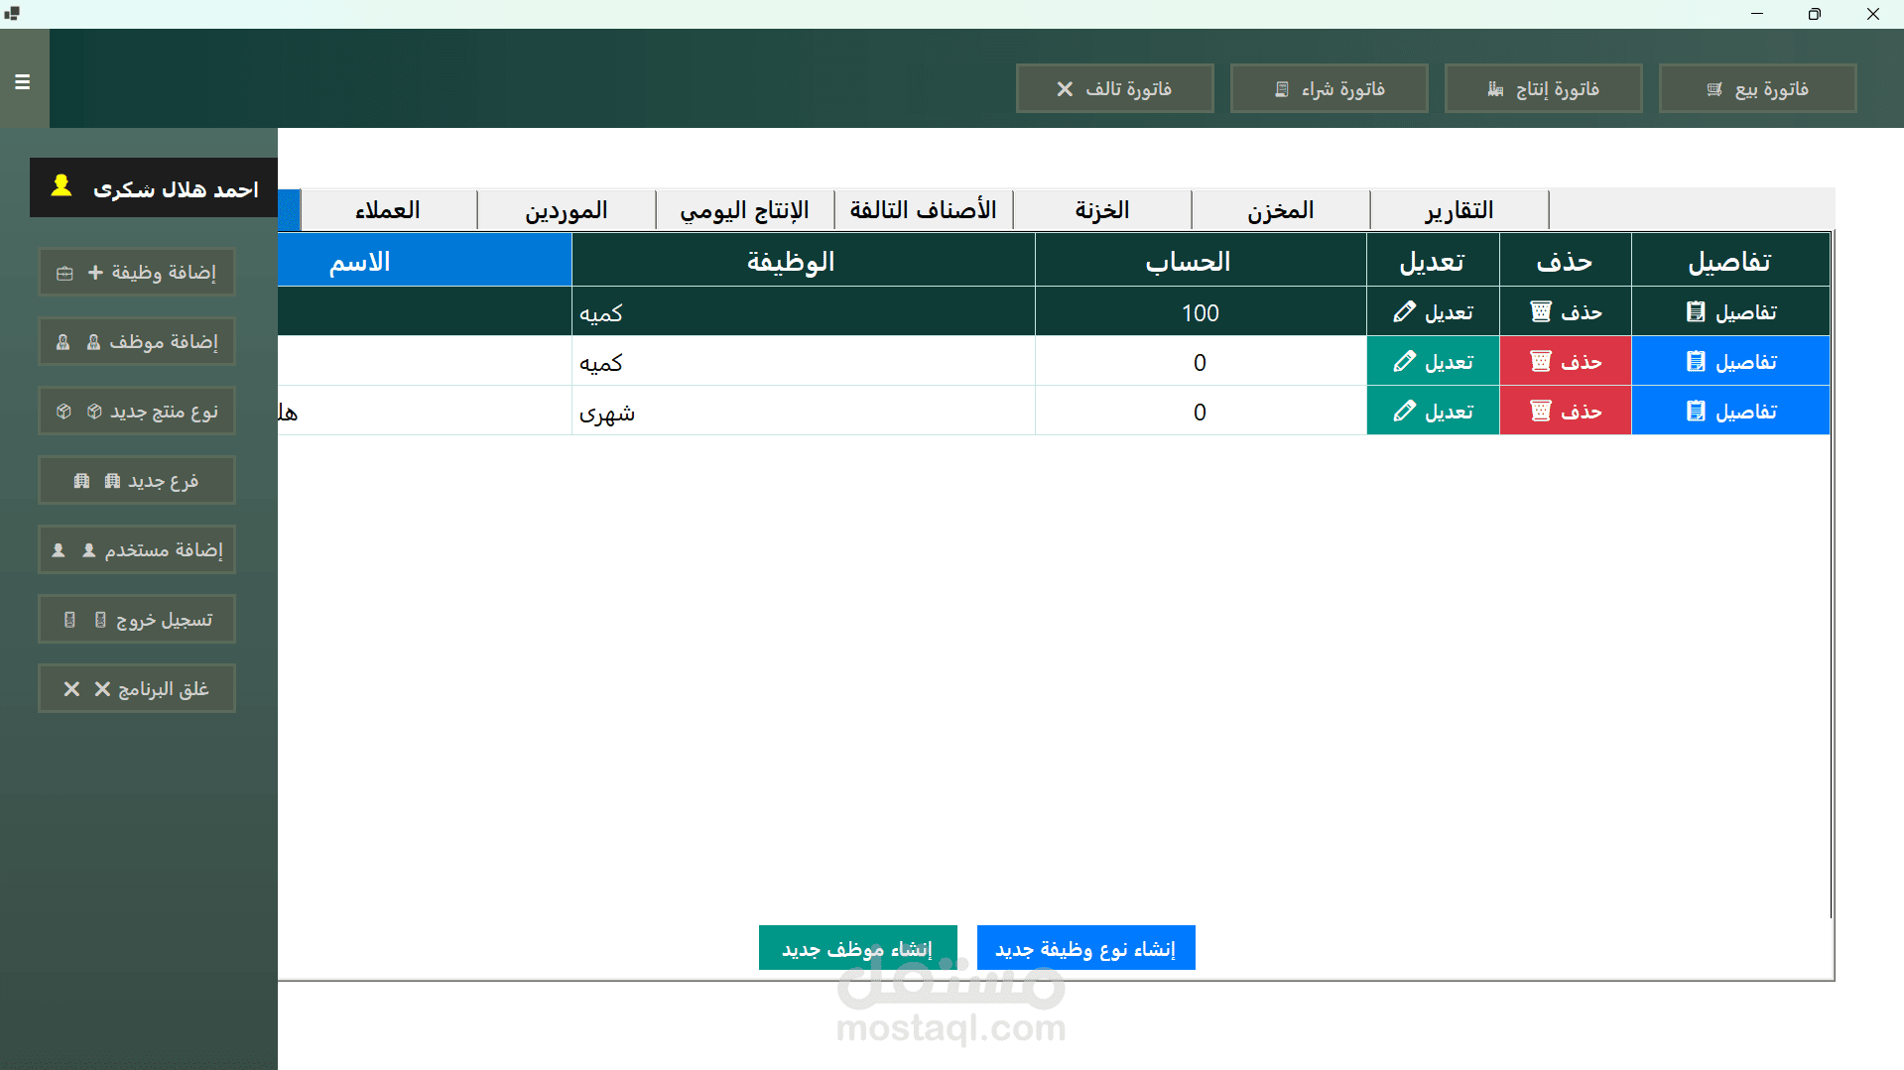
Task: Switch to the المخزن tab
Action: 1280,209
